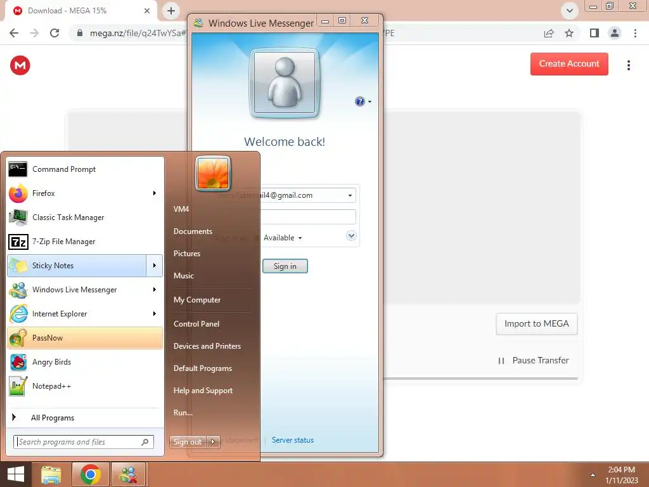Viewport: 649px width, 487px height.
Task: Click the Windows Start button on the taskbar
Action: (x=16, y=474)
